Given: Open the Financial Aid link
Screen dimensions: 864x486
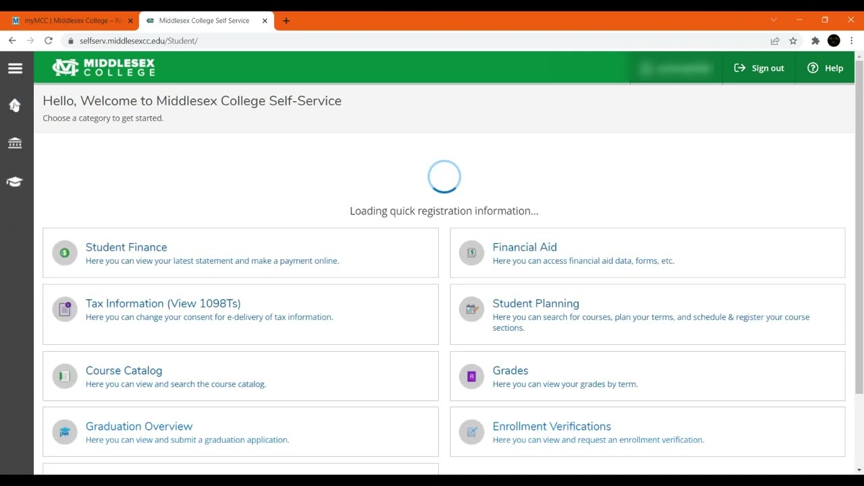Looking at the screenshot, I should [524, 248].
